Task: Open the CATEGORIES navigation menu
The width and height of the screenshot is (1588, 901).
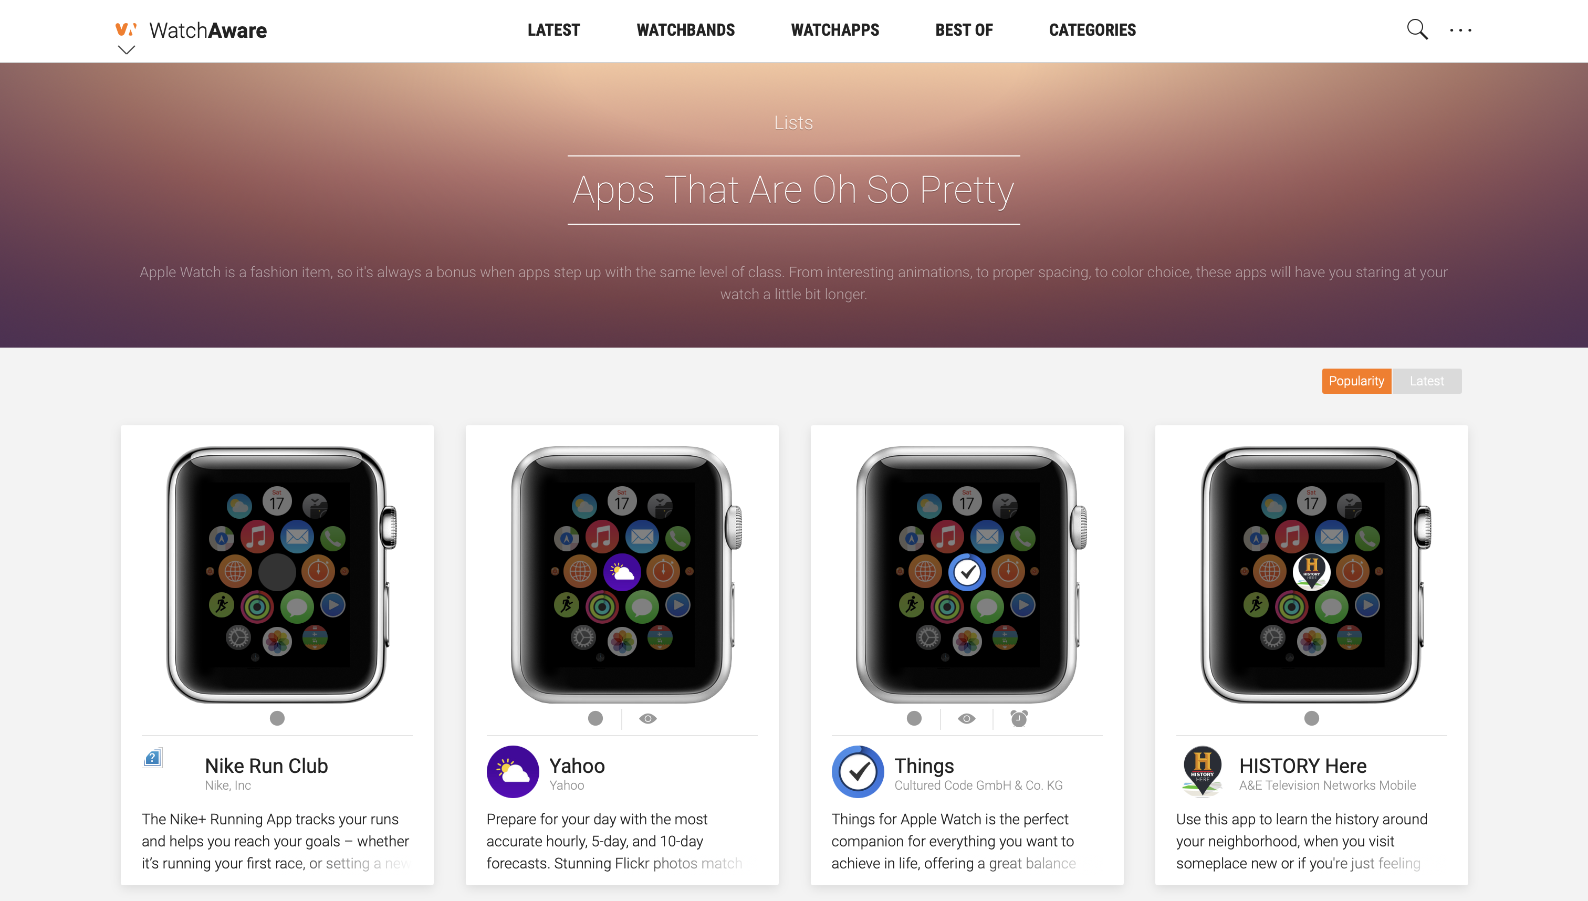Action: click(1092, 30)
